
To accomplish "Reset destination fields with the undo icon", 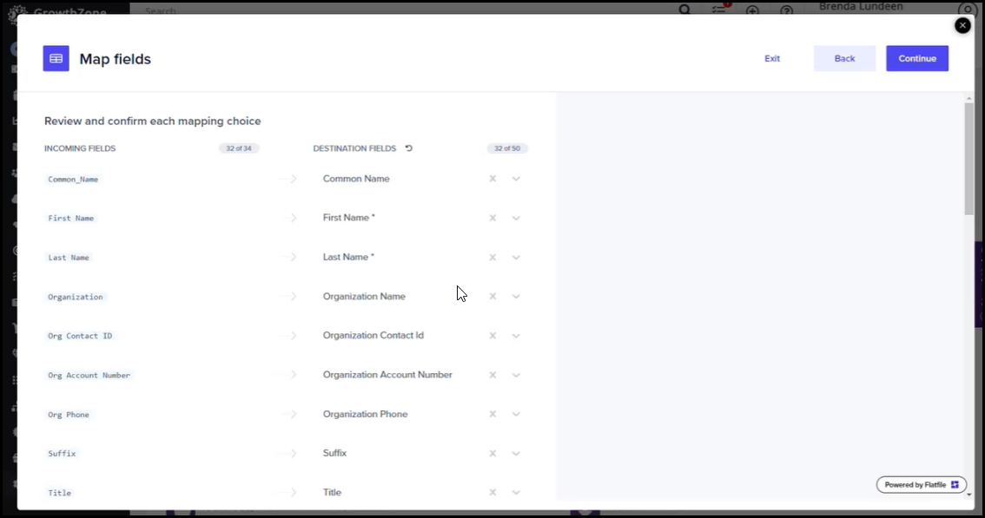I will 409,148.
